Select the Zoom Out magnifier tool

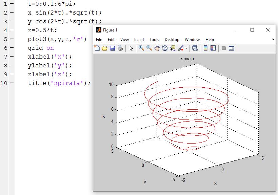(x=149, y=48)
